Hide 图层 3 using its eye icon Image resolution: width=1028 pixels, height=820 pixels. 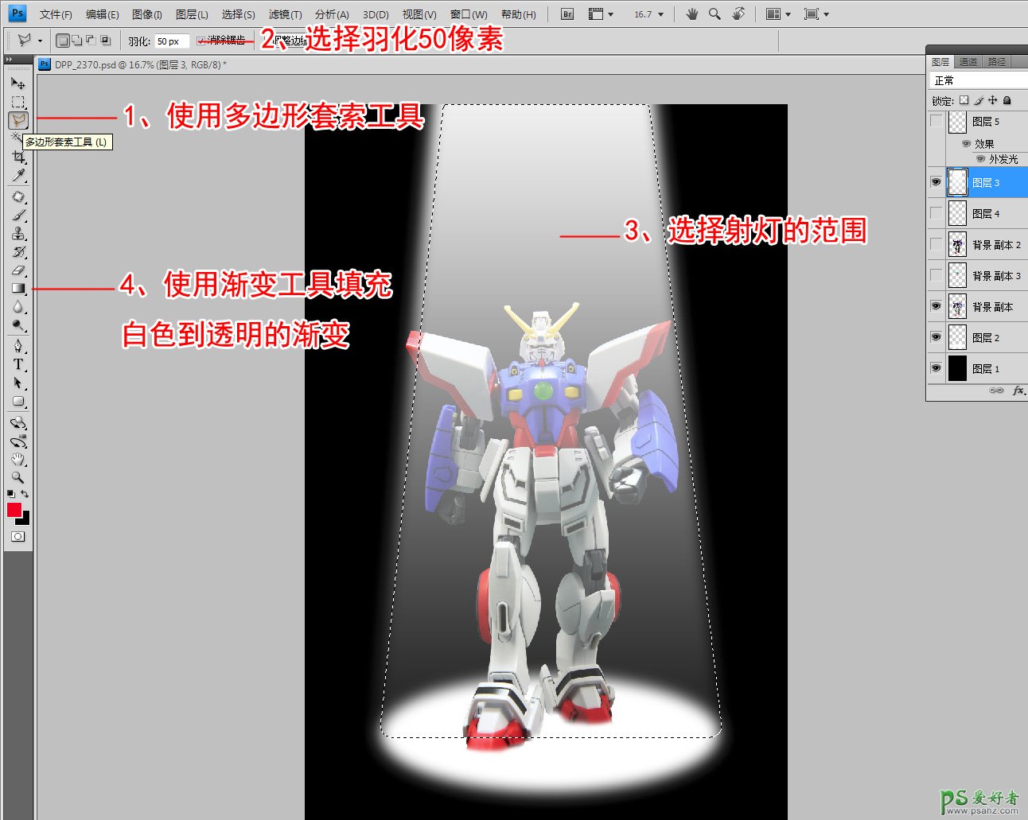coord(936,182)
